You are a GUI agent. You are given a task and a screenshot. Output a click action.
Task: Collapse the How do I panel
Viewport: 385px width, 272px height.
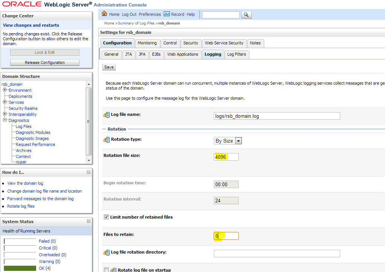point(89,172)
